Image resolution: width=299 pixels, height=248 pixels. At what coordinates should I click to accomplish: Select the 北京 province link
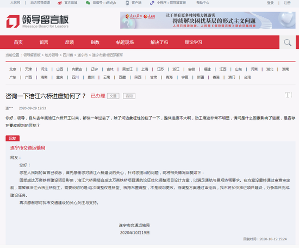point(13,69)
